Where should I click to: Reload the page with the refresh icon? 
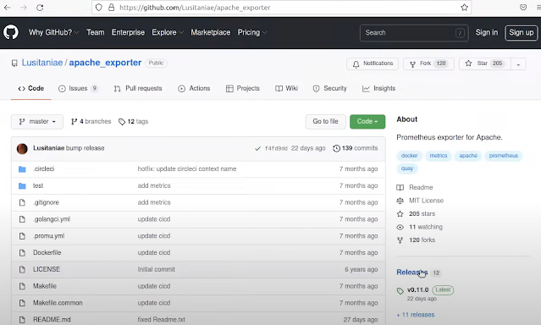40,8
